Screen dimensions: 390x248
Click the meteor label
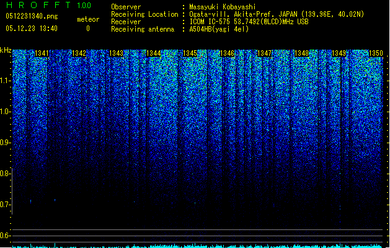pyautogui.click(x=88, y=19)
